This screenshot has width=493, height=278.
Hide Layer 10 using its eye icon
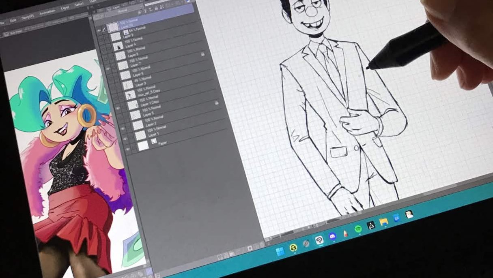(99, 31)
